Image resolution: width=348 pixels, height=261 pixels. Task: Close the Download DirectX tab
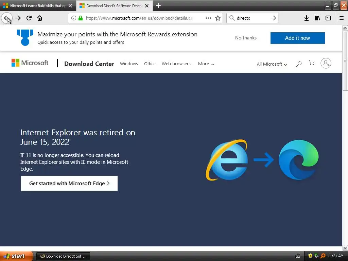[147, 6]
